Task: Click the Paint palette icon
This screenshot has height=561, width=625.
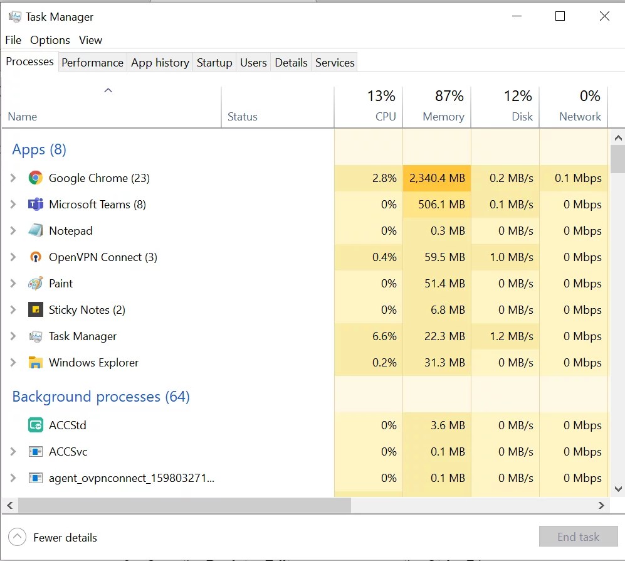Action: point(36,283)
